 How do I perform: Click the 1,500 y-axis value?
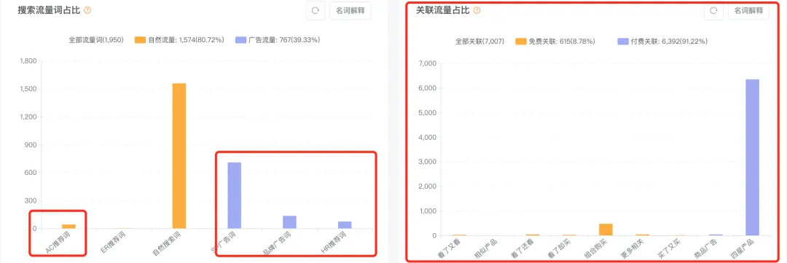[28, 90]
